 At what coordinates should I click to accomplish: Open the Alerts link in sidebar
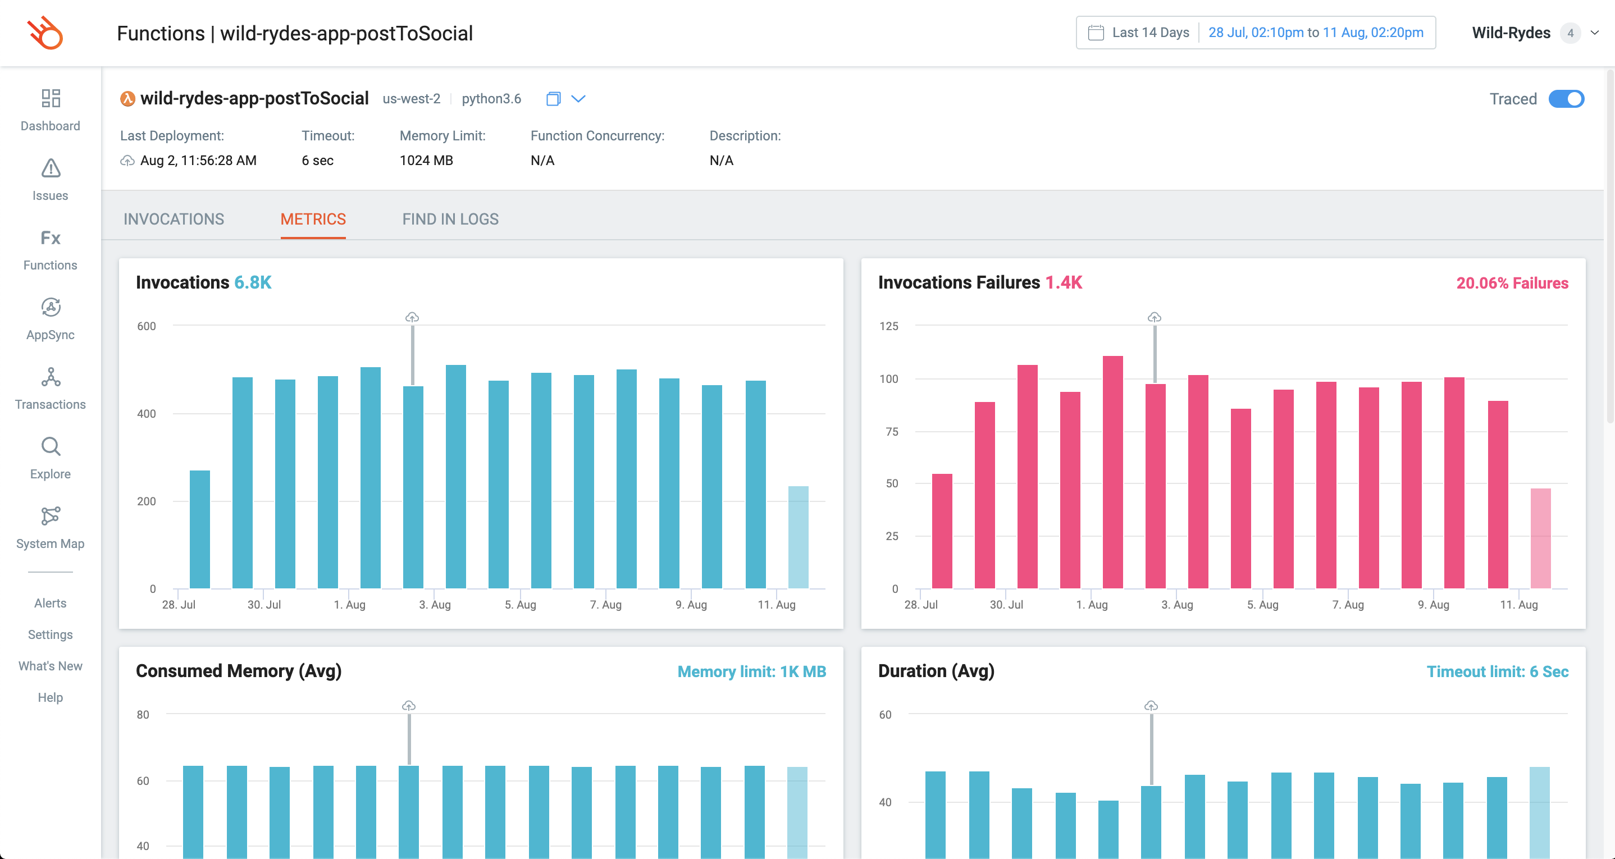(50, 602)
